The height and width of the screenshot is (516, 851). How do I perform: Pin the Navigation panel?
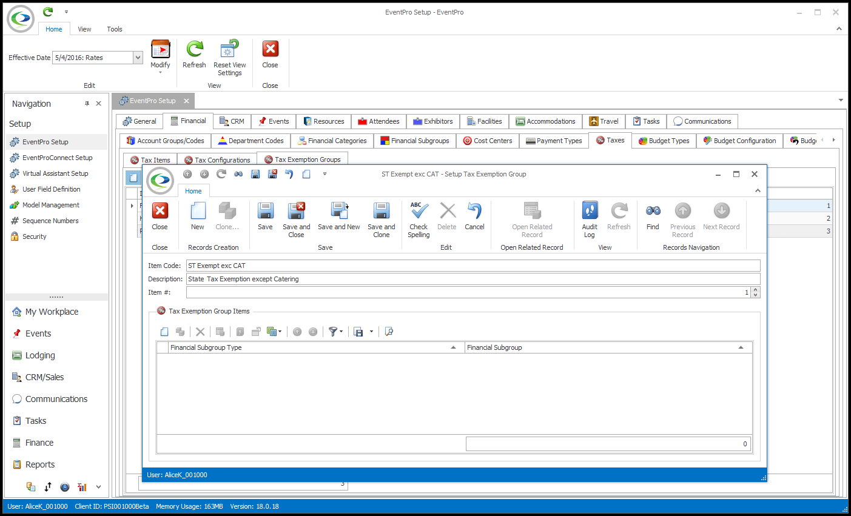(x=87, y=104)
